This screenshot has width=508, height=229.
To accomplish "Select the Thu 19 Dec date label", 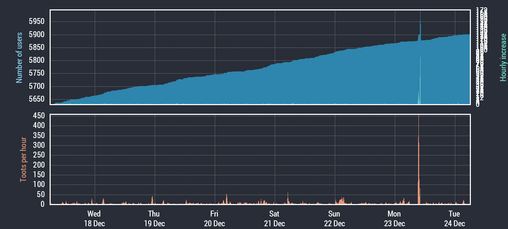I will [x=154, y=219].
